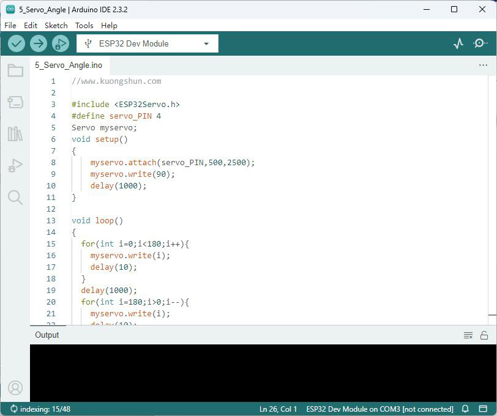Start debugging with the toolbar Debug icon

pos(61,43)
